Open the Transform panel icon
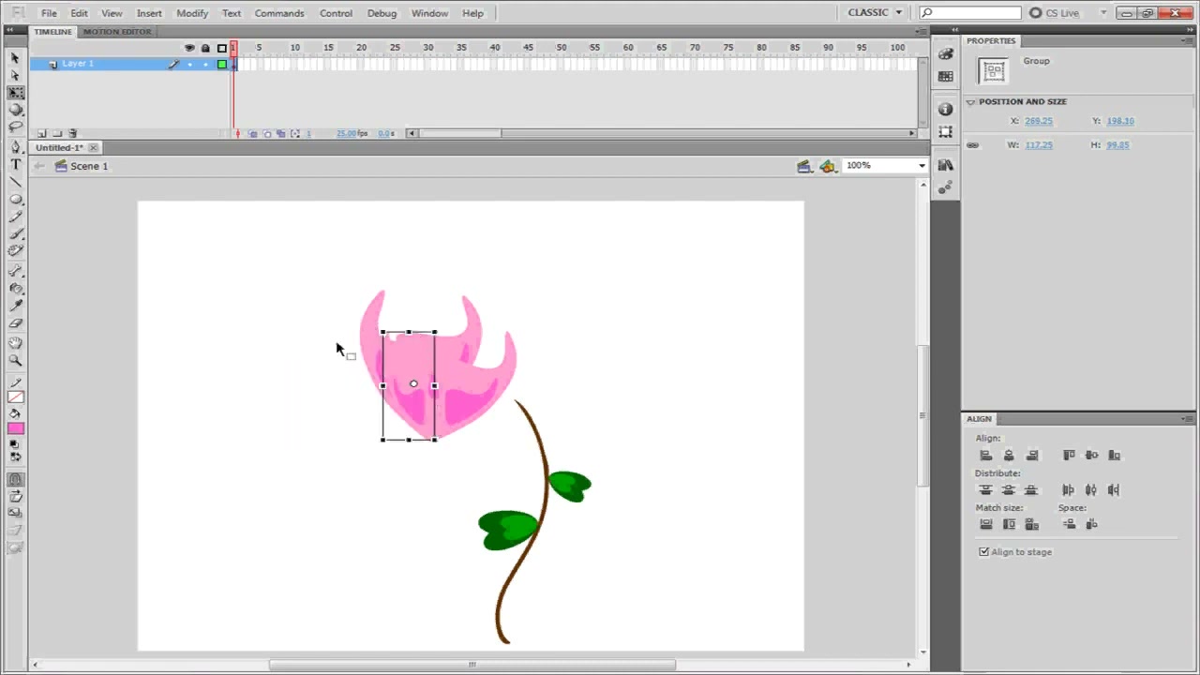 point(945,132)
